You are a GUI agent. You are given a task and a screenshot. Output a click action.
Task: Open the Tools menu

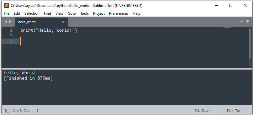point(85,13)
